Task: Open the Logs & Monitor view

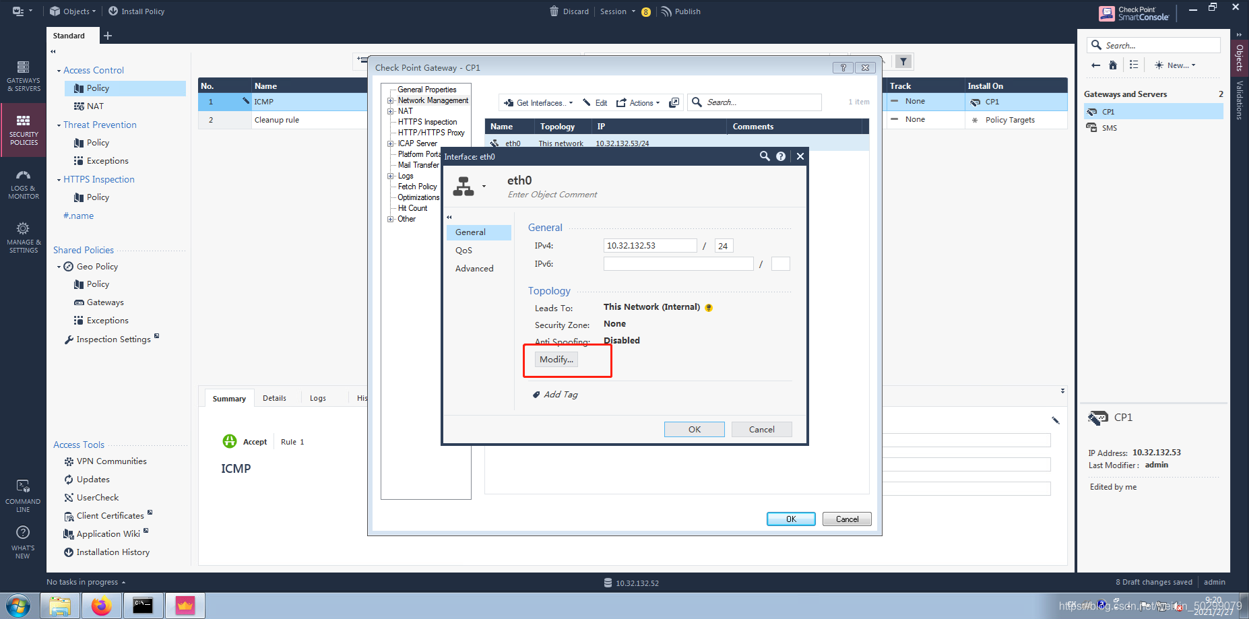Action: [24, 184]
